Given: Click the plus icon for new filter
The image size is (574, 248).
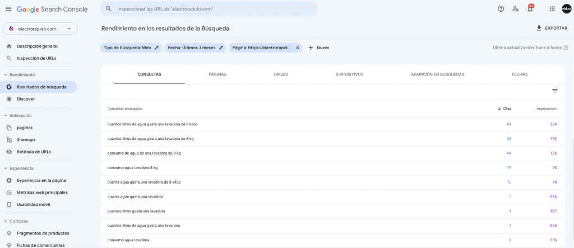Looking at the screenshot, I should pyautogui.click(x=311, y=48).
